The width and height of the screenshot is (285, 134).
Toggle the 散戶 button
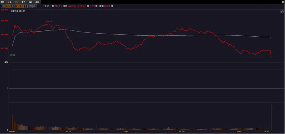pyautogui.click(x=13, y=6)
